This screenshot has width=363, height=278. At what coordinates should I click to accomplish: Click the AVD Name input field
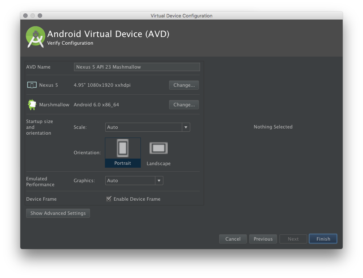(x=137, y=67)
